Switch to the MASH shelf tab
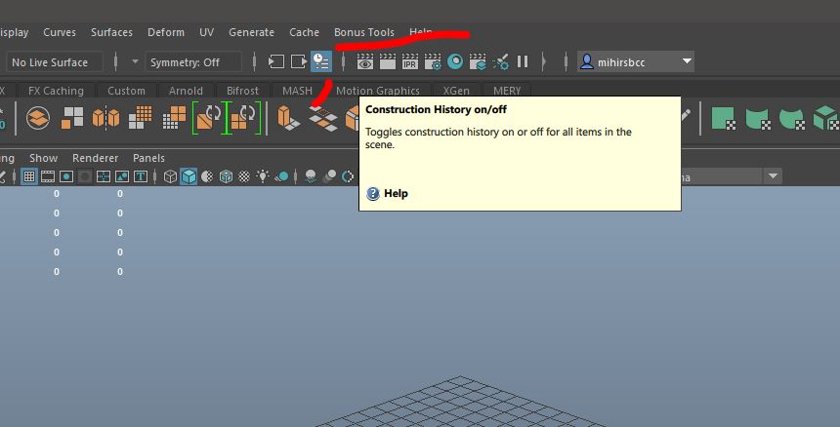Viewport: 840px width, 427px height. (297, 91)
